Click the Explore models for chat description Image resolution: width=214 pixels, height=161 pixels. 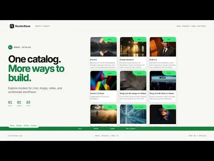click(x=35, y=90)
